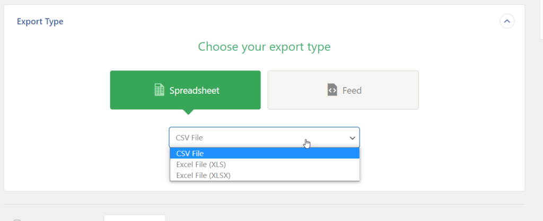Screen dimensions: 543x221
Task: Toggle the partially visible checkbox at bottom
Action: 17,219
